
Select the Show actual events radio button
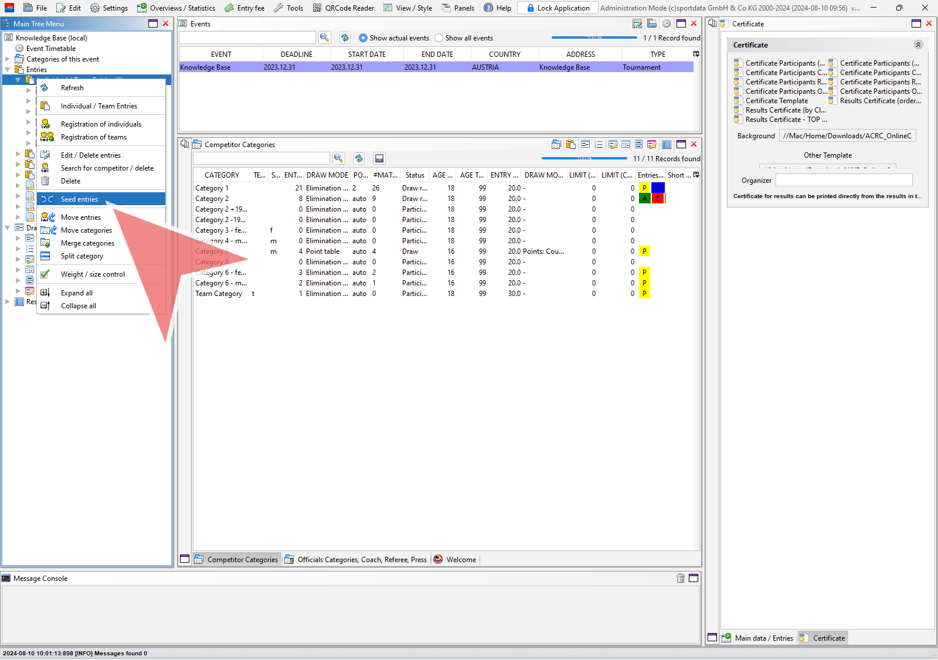tap(363, 38)
